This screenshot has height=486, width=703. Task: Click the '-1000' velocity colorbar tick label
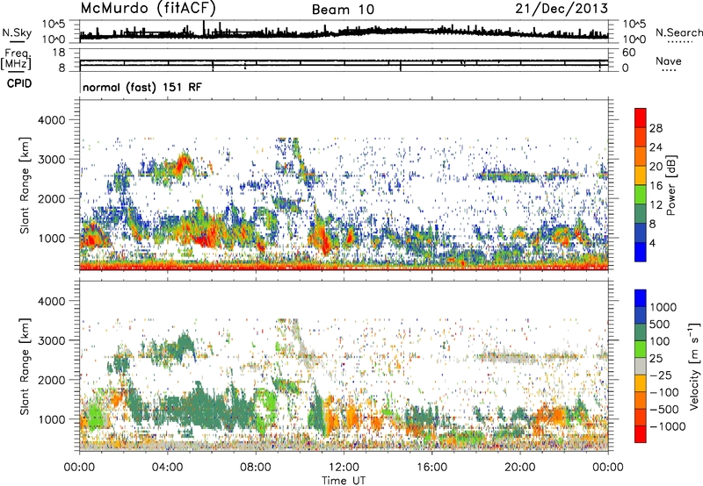pyautogui.click(x=667, y=426)
